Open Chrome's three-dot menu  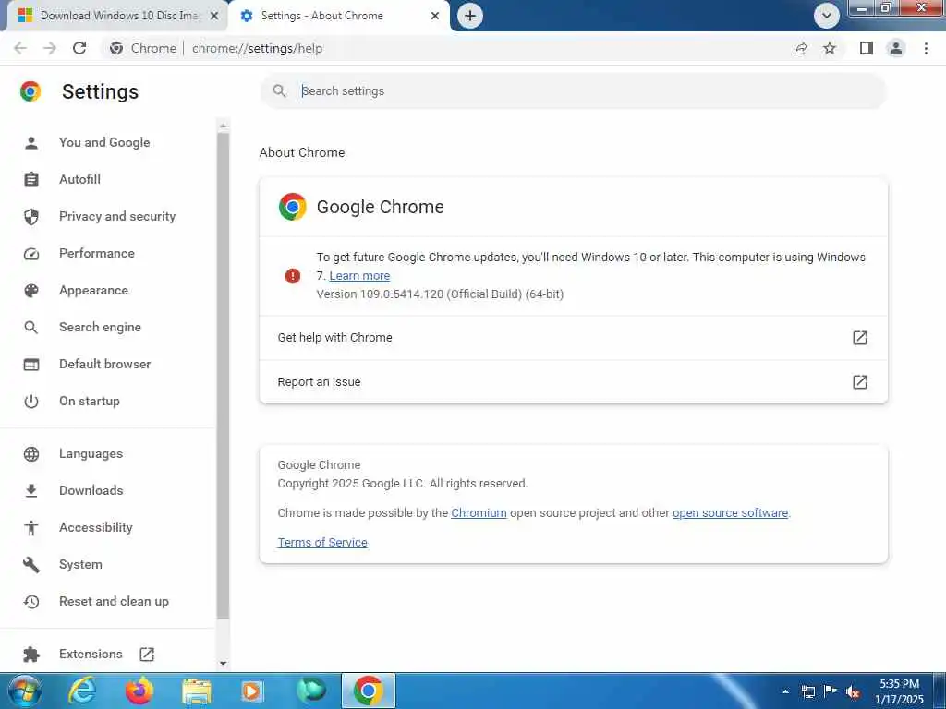[926, 48]
